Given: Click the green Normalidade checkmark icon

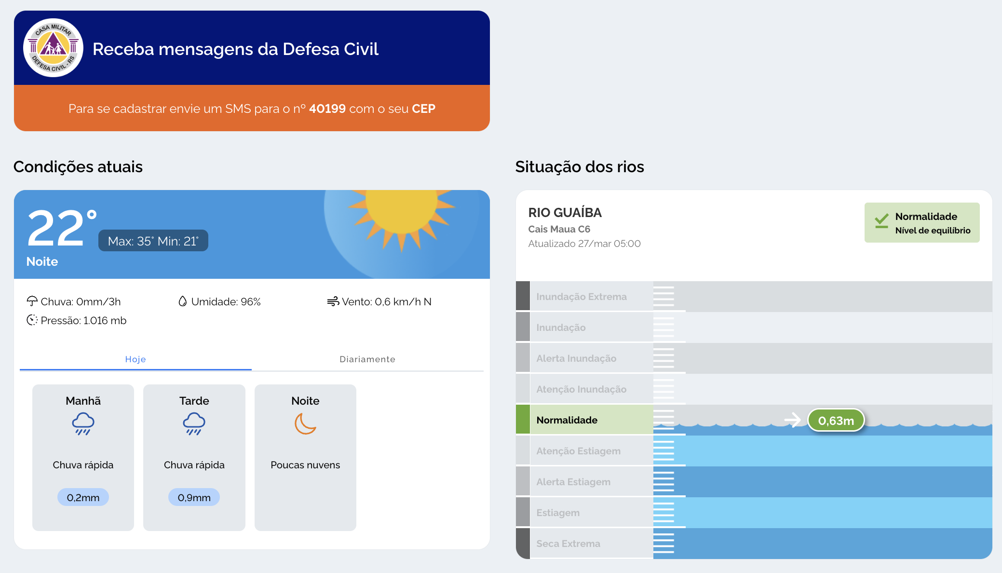Looking at the screenshot, I should coord(881,221).
